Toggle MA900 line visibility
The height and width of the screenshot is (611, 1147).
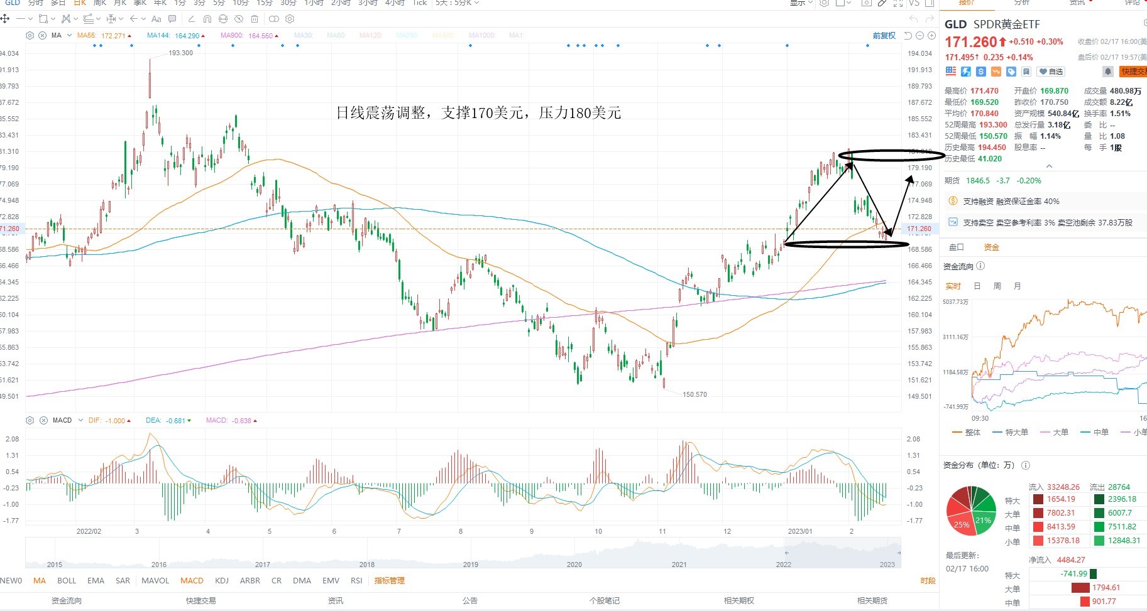coord(249,36)
